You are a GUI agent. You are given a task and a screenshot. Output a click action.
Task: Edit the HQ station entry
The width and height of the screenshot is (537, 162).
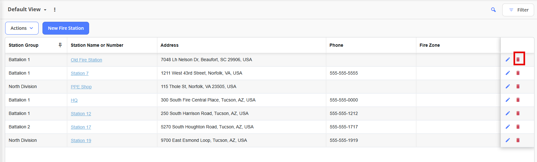[508, 100]
